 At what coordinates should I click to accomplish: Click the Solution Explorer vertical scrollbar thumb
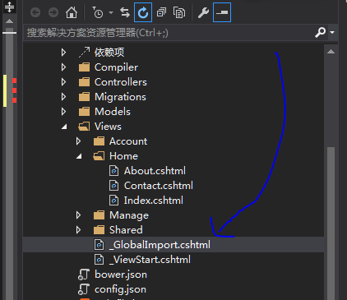coord(331,224)
